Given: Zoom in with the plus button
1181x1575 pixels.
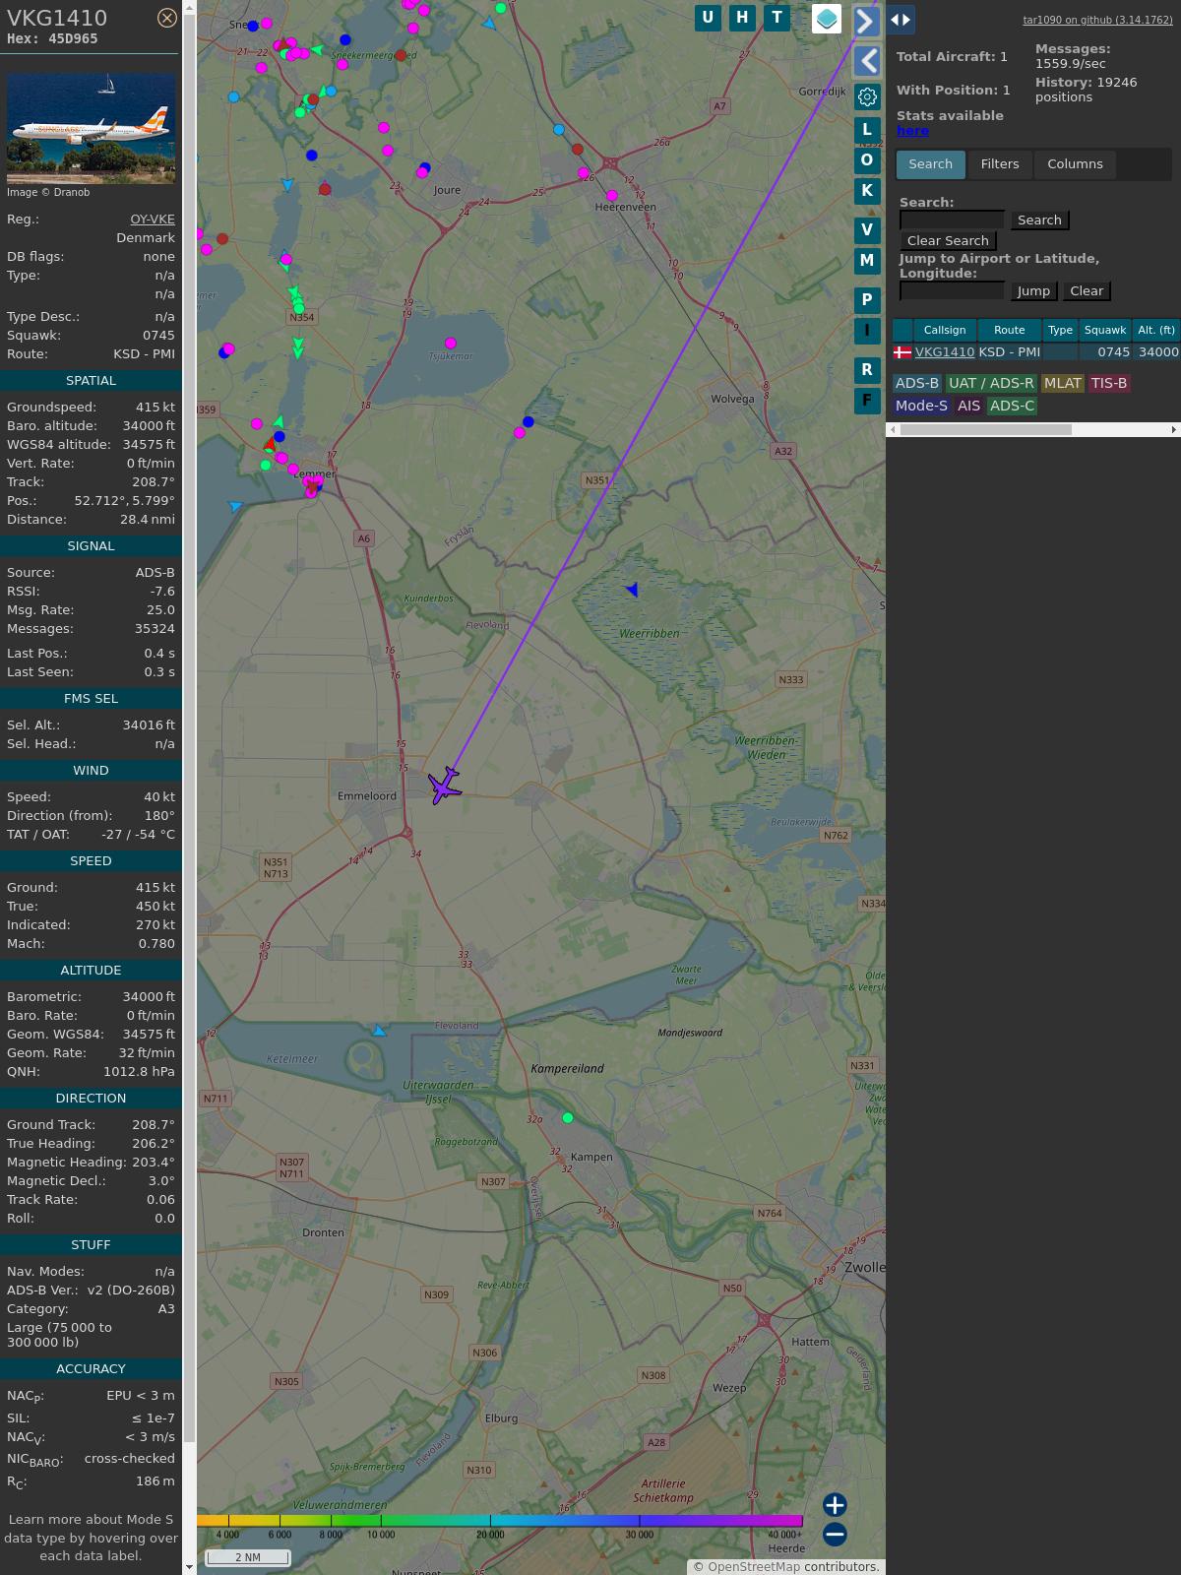Looking at the screenshot, I should coord(835,1504).
